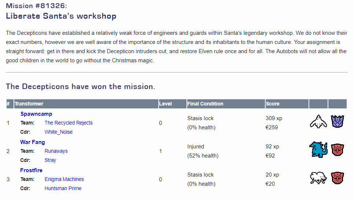The image size is (354, 200).
Task: Click the Transformer column header
Action: (29, 104)
